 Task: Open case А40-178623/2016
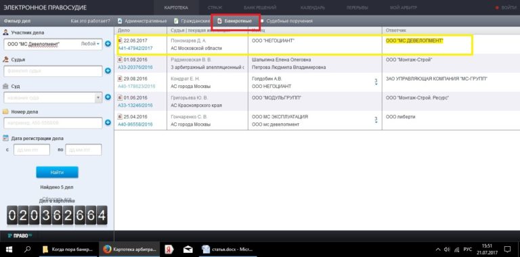tap(137, 87)
